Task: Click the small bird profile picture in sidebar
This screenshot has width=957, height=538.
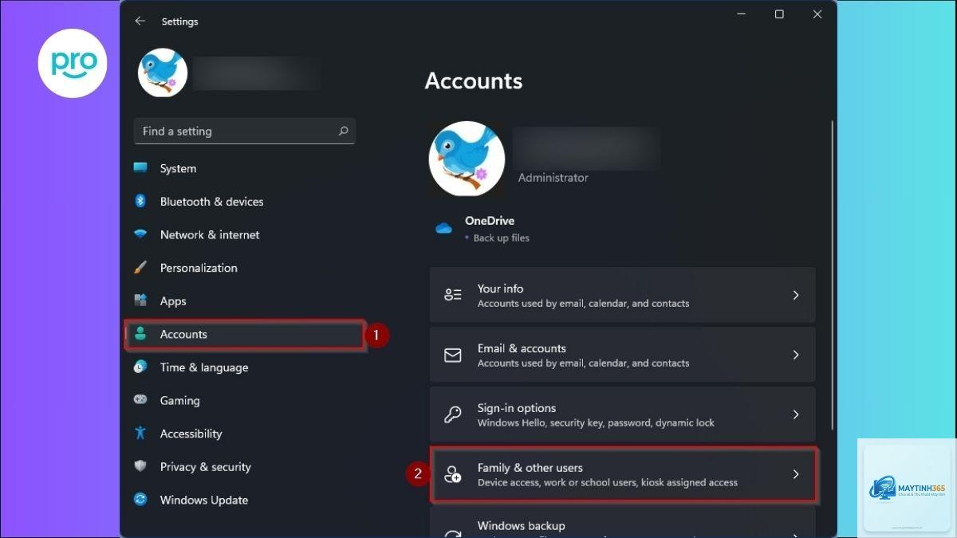Action: tap(163, 73)
